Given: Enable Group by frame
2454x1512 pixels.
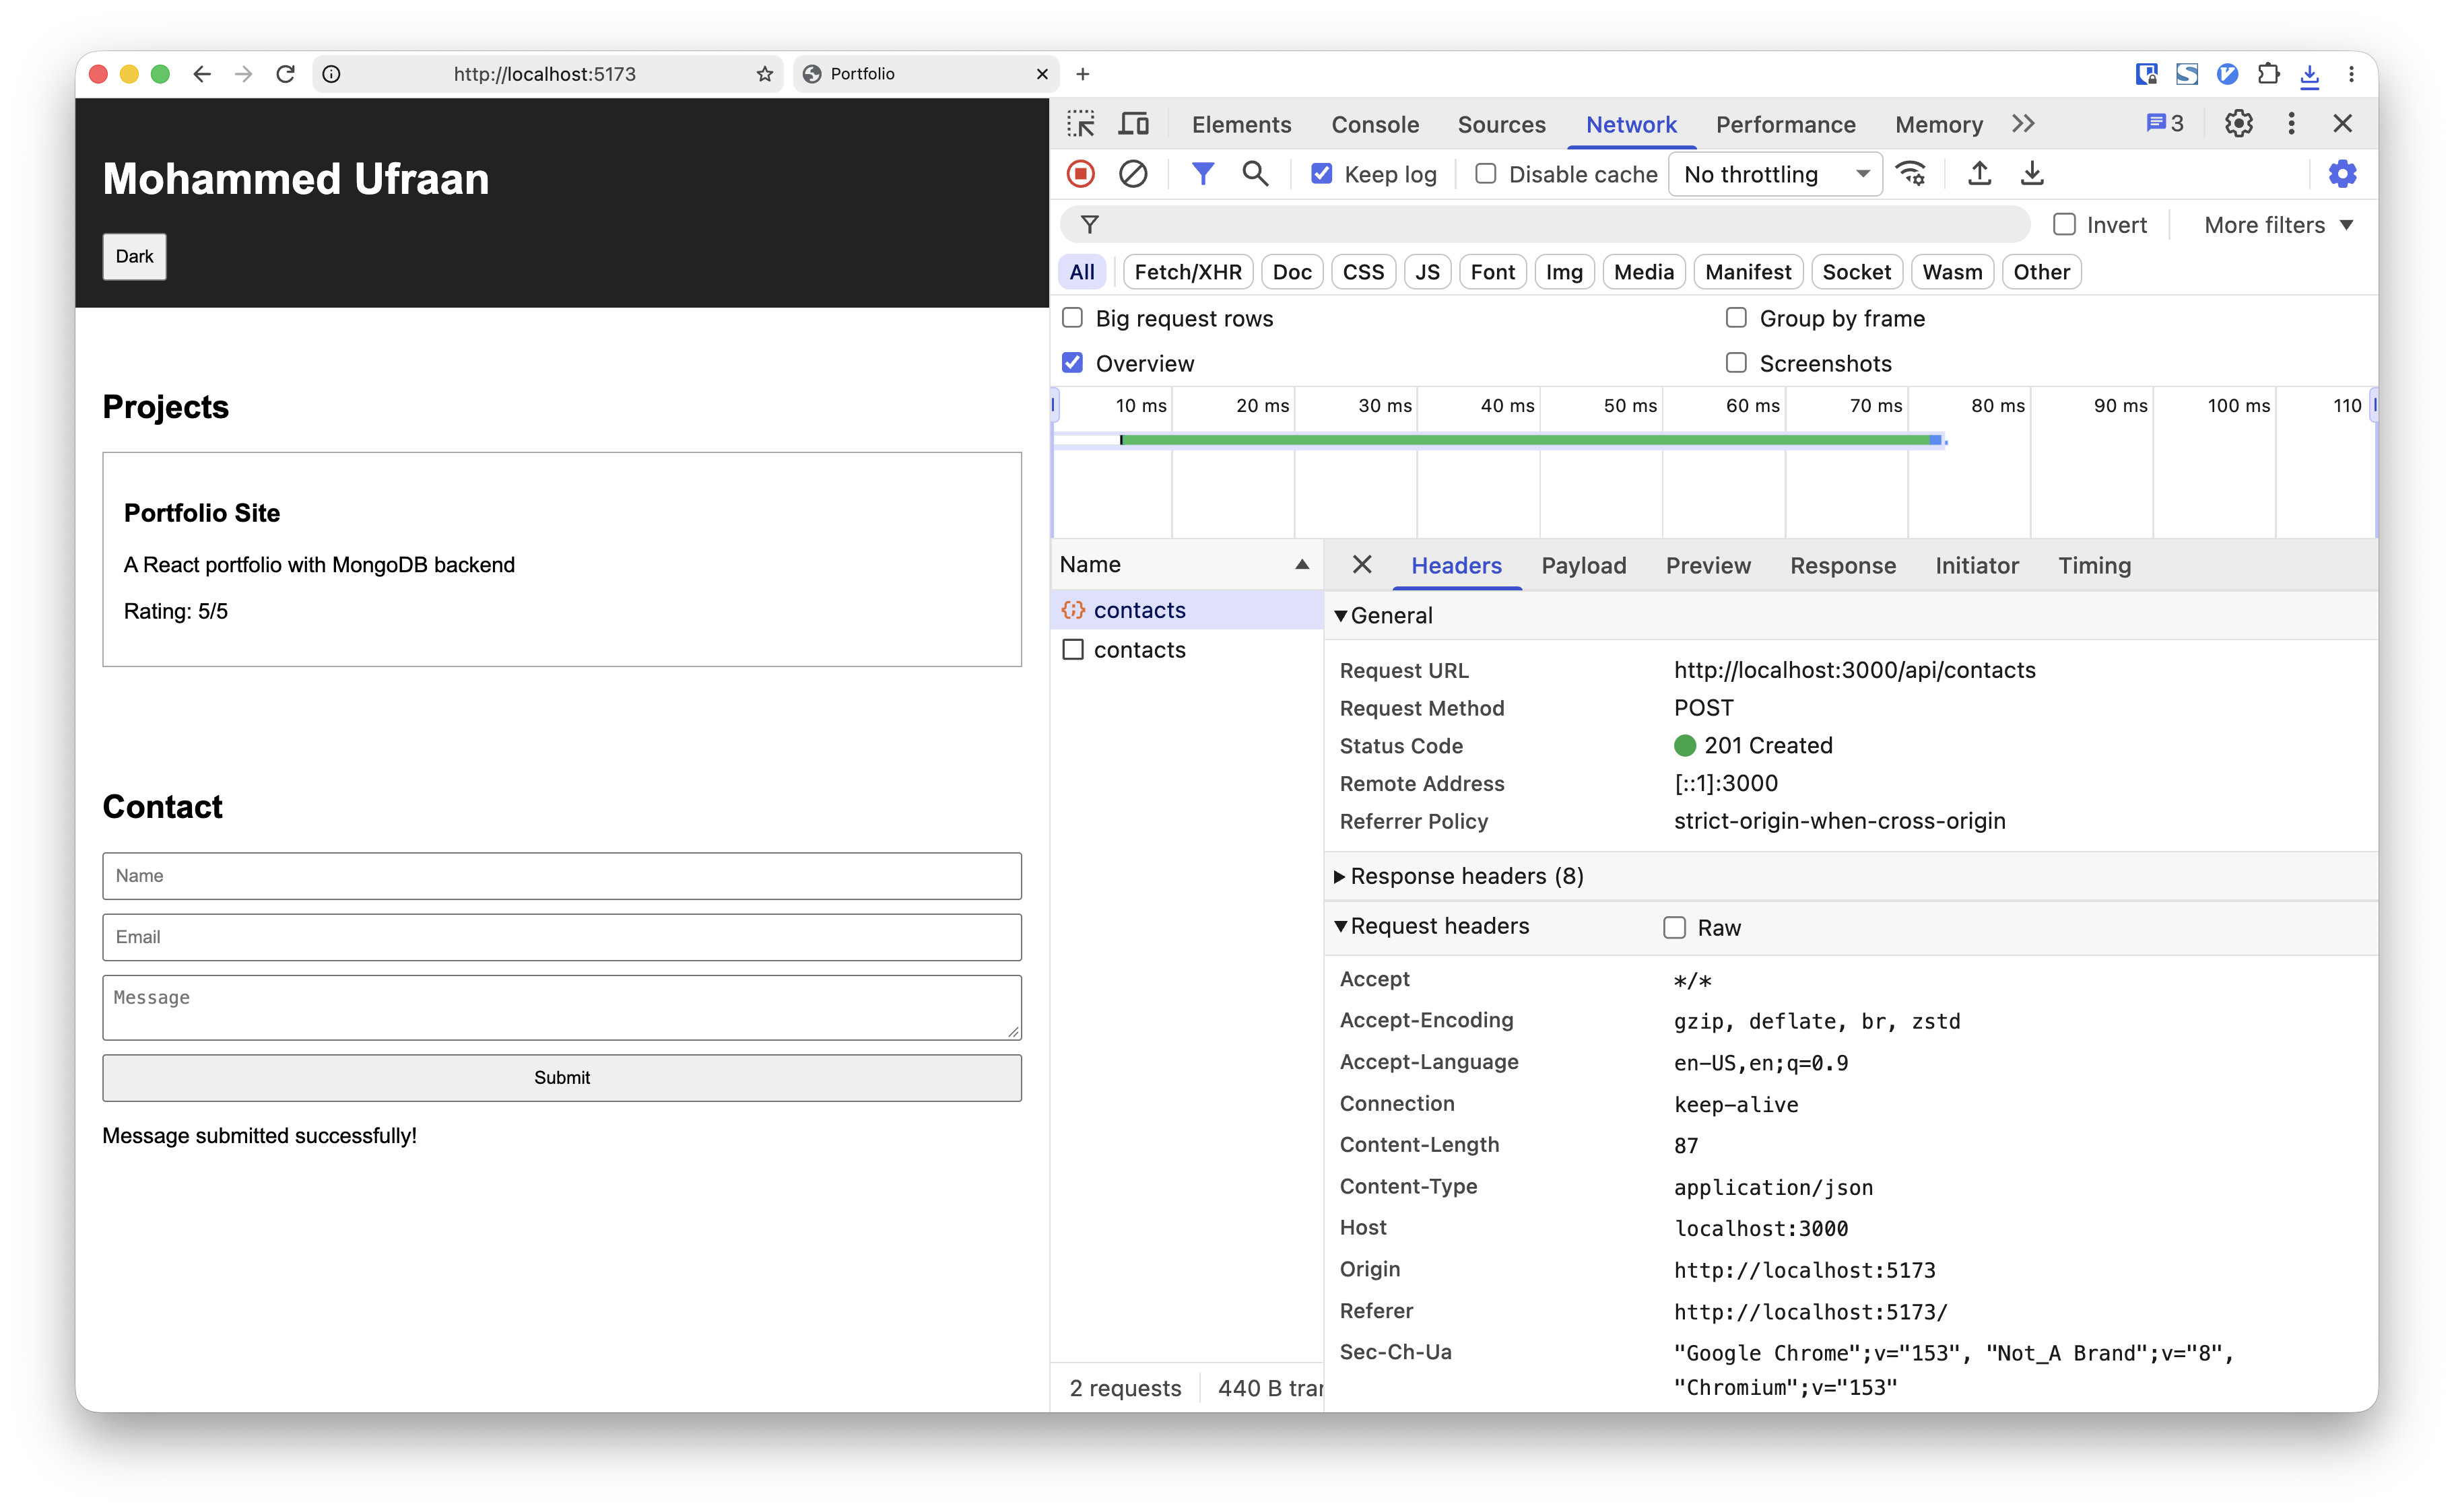Looking at the screenshot, I should (x=1735, y=318).
